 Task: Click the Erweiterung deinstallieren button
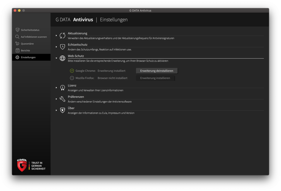[157, 71]
